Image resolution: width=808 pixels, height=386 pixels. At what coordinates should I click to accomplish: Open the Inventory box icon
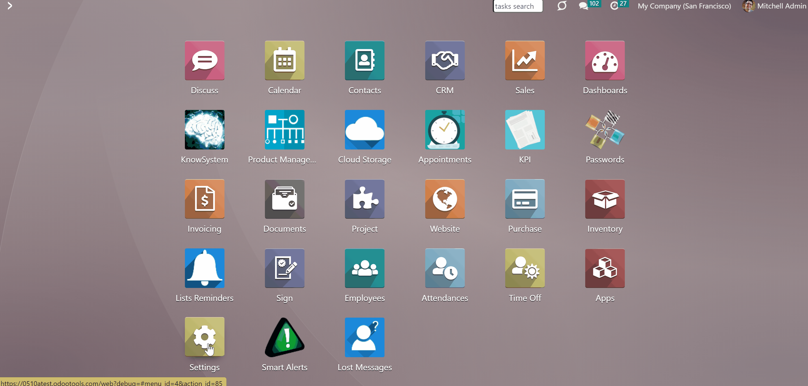[605, 199]
